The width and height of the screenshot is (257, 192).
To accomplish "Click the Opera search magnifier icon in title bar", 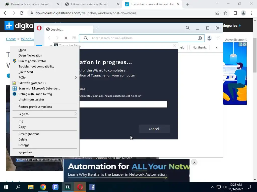I will tap(188, 28).
